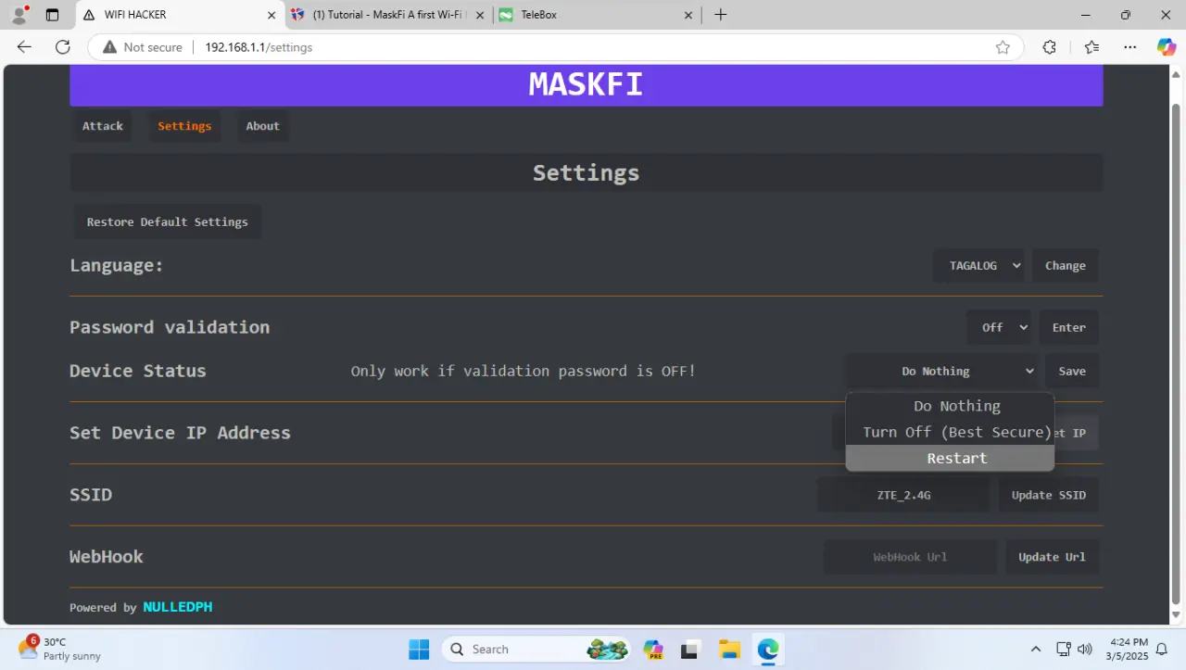Open Copilot sidebar icon
1186x670 pixels.
[x=1167, y=47]
